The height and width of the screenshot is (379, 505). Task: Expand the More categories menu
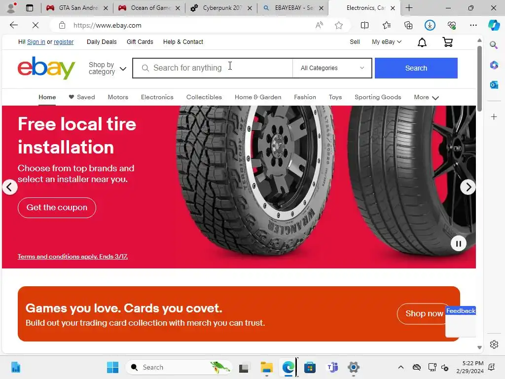426,97
